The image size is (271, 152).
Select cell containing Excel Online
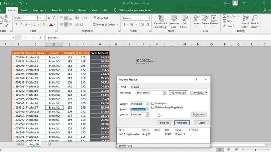tap(143, 61)
